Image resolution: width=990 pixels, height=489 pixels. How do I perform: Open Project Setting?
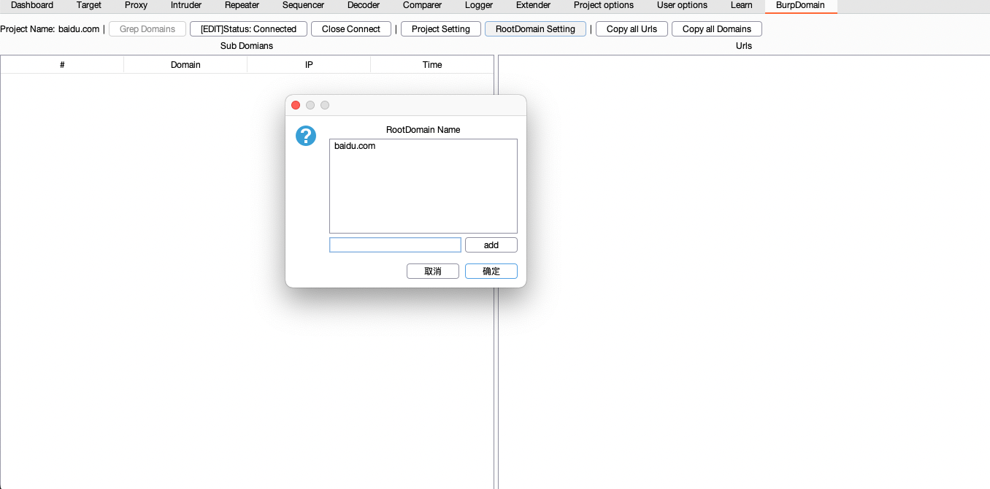(x=441, y=29)
